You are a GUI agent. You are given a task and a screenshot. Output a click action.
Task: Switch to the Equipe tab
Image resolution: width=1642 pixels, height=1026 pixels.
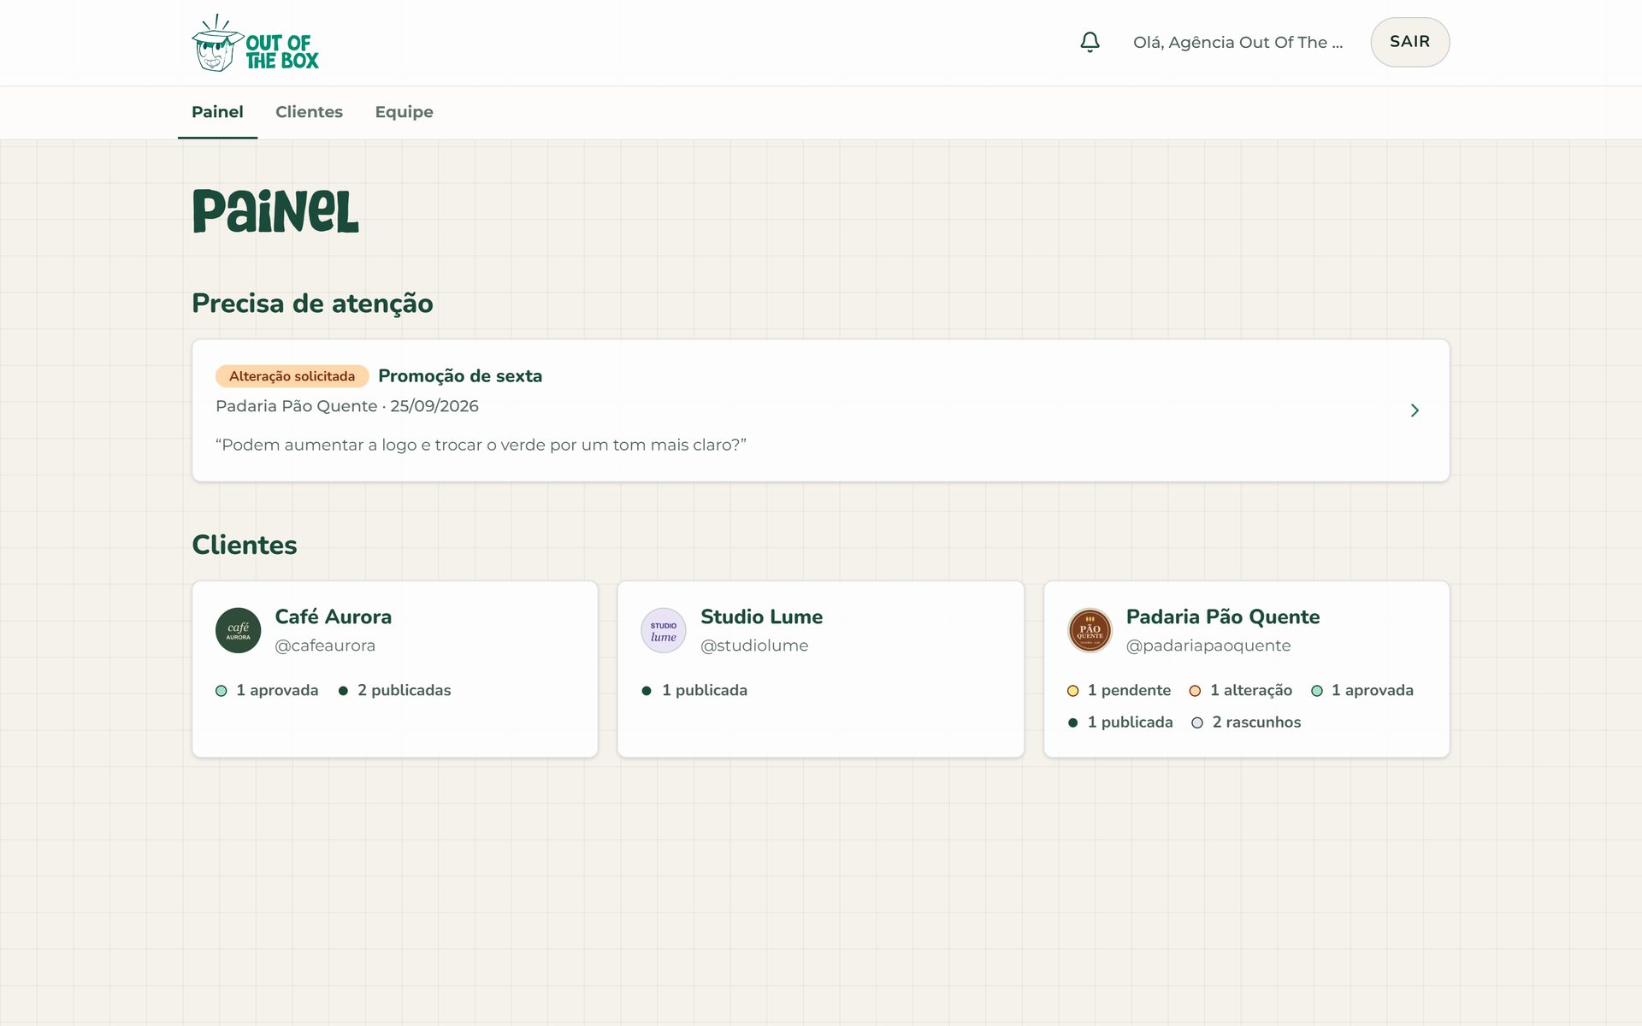click(404, 112)
